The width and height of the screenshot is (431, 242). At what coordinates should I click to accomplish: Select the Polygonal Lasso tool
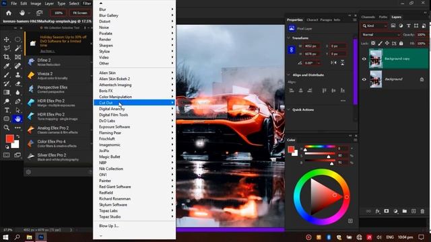pos(6,48)
